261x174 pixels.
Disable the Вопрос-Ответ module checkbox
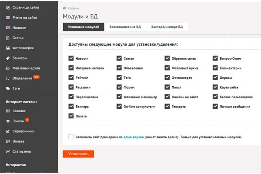coord(215,58)
